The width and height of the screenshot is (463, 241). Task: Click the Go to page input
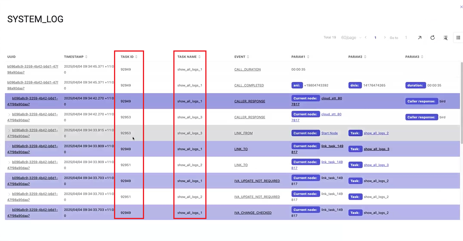406,38
